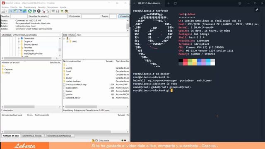Select the Carpetas folder in local list
Viewport: 265px width, 149px height.
click(x=8, y=70)
